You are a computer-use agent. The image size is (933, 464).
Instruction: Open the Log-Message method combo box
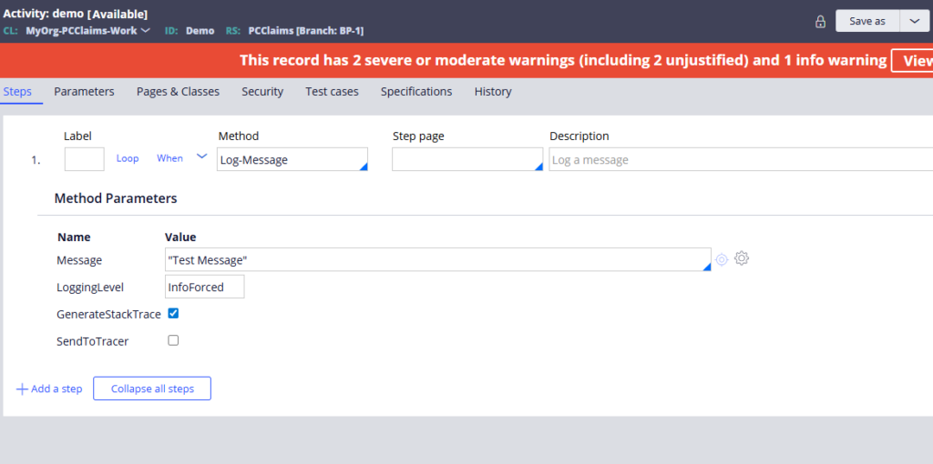pyautogui.click(x=292, y=159)
